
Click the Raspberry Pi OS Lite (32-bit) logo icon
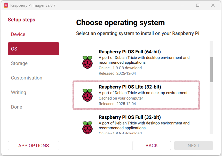pyautogui.click(x=87, y=95)
